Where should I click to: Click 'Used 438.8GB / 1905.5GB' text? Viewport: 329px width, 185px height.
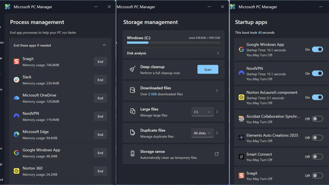click(204, 38)
